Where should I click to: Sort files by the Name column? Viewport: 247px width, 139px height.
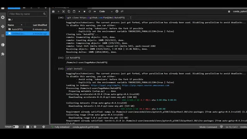pyautogui.click(x=15, y=25)
